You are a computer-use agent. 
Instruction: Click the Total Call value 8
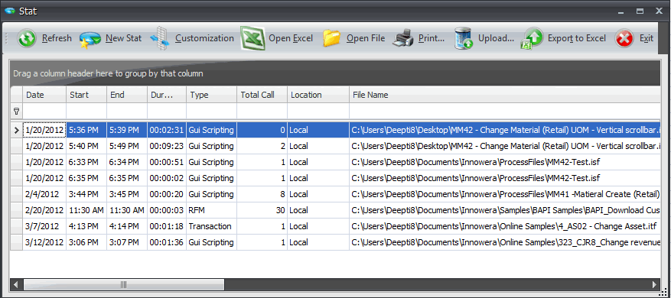[262, 194]
